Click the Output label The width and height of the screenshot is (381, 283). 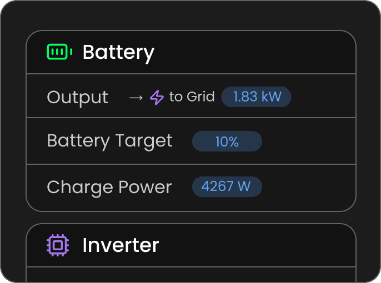coord(77,97)
